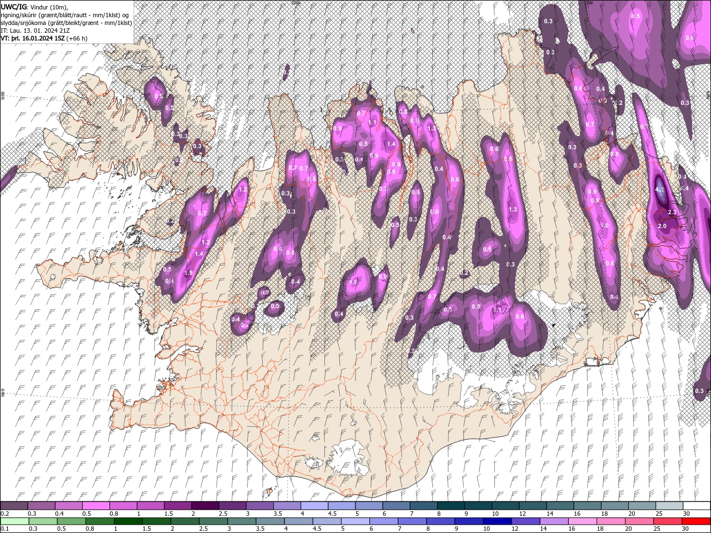Click the periwinkle 4 swatch in upper legend scale
The width and height of the screenshot is (711, 533).
314,506
